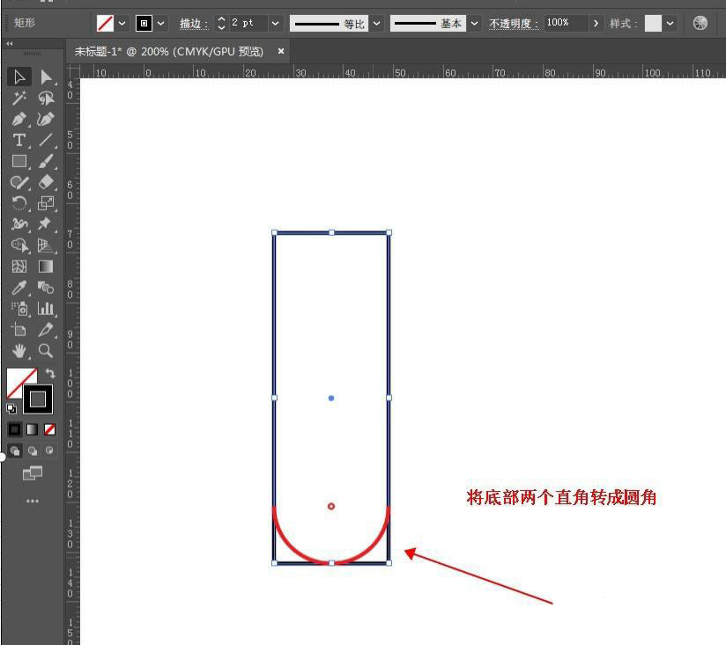726x645 pixels.
Task: Choose the Magic Wand tool
Action: click(19, 98)
